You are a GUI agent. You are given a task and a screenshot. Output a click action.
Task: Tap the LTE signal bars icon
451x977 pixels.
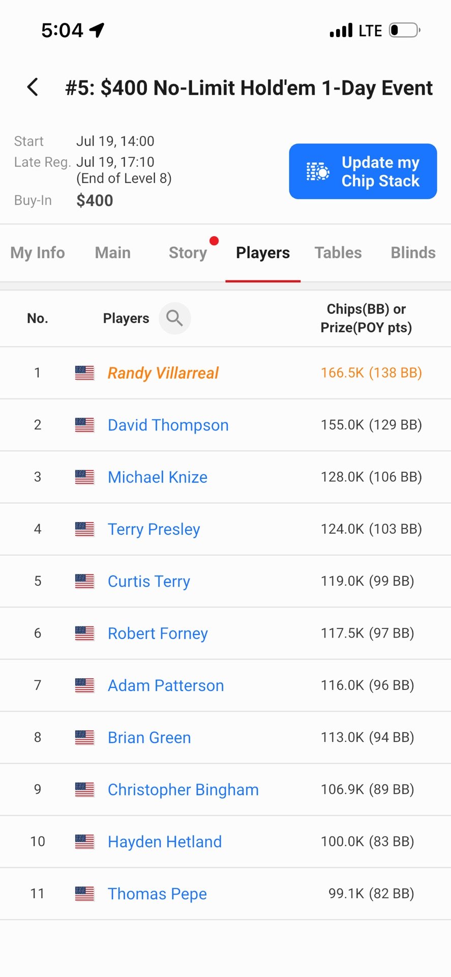pyautogui.click(x=341, y=31)
